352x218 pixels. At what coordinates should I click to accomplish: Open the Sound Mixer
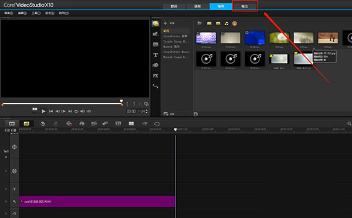pyautogui.click(x=82, y=124)
